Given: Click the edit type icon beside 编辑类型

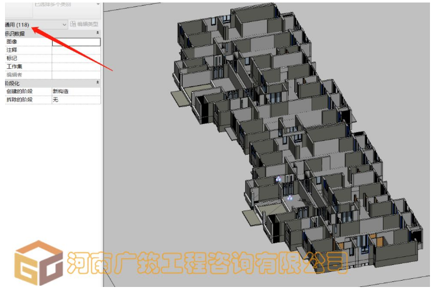Looking at the screenshot, I should [x=73, y=24].
